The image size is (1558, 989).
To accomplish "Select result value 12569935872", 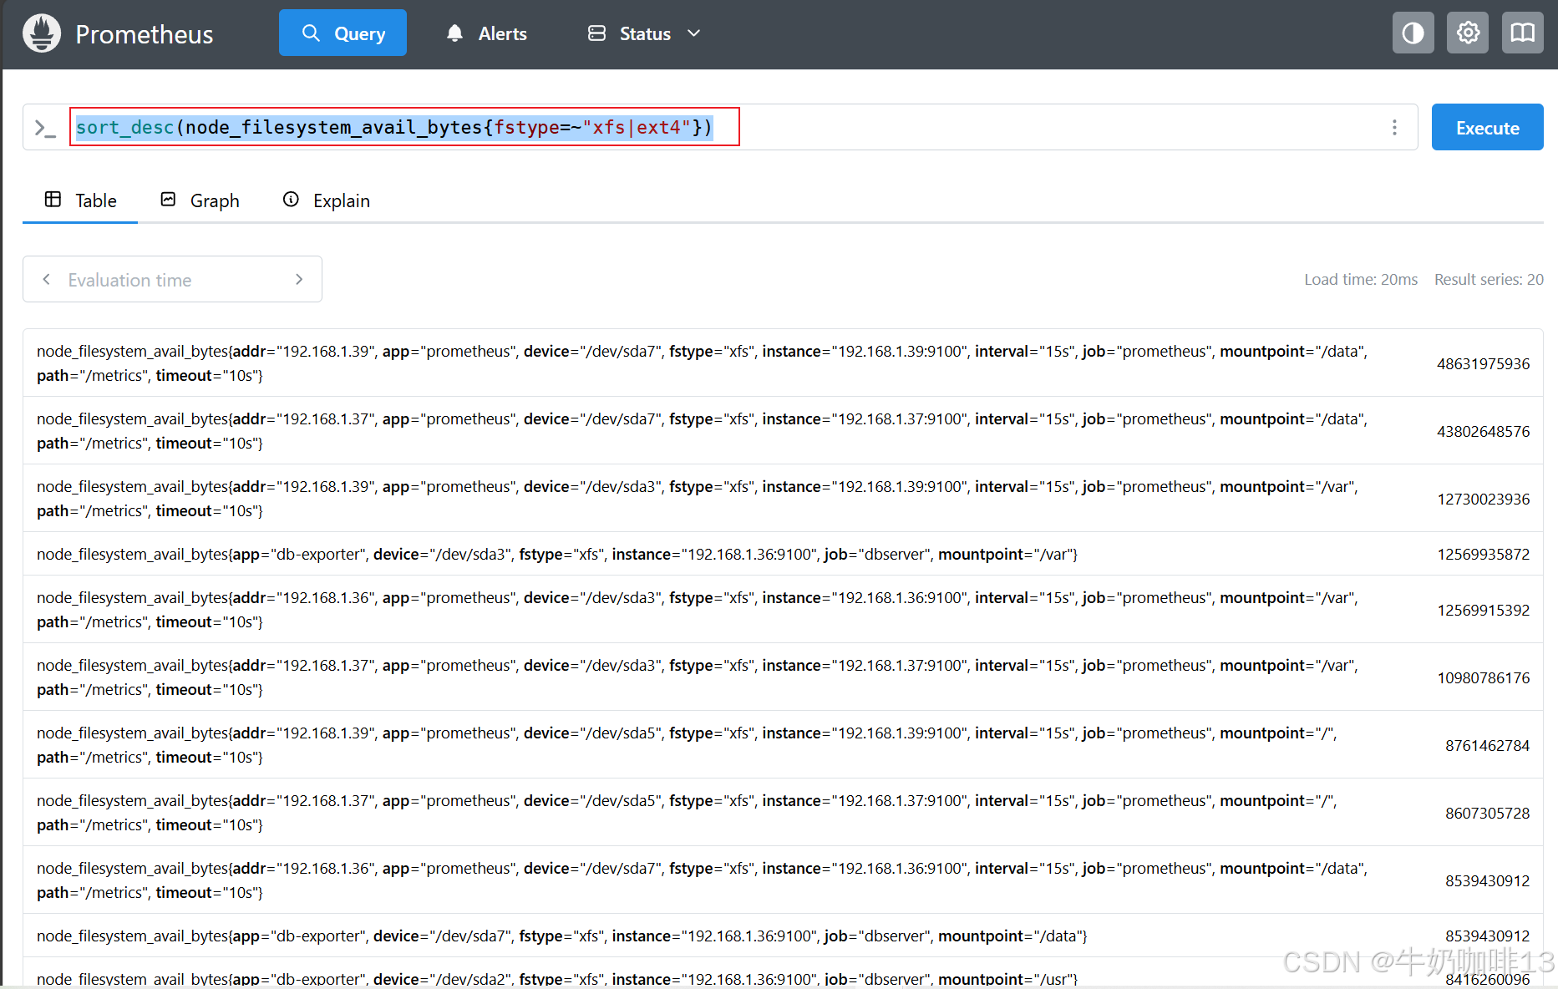I will pos(1483,554).
